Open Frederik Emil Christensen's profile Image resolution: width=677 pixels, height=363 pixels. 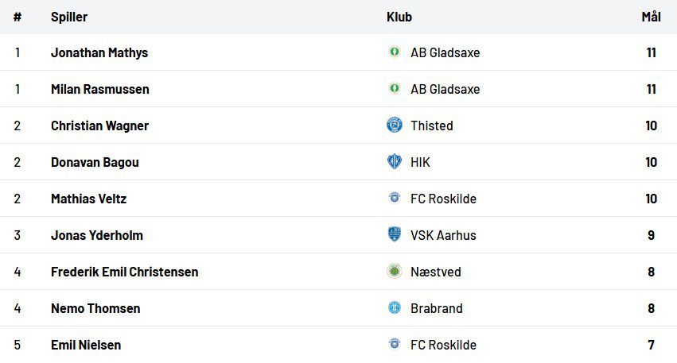(124, 272)
